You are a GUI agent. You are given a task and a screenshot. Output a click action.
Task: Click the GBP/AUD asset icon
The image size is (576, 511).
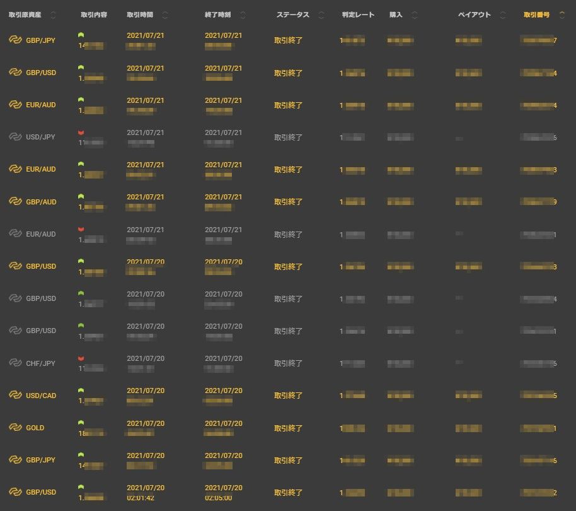click(15, 202)
